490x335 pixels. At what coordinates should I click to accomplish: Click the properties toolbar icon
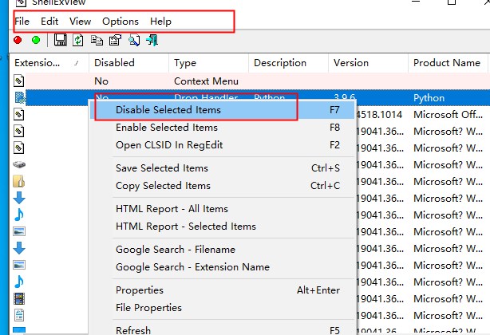point(115,40)
